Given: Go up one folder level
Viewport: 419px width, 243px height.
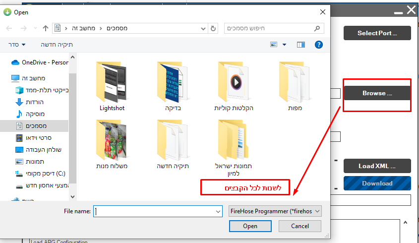Looking at the screenshot, I should pos(46,28).
